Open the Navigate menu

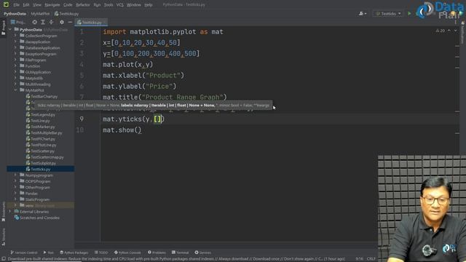pyautogui.click(x=52, y=5)
